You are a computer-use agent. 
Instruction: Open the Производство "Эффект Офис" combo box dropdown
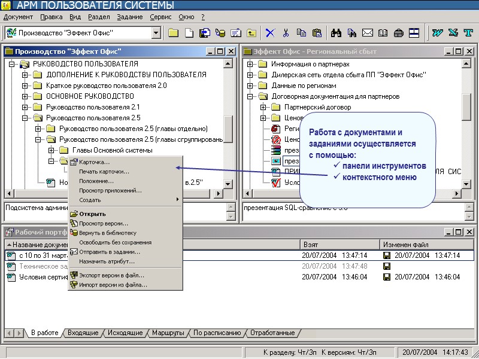[x=156, y=33]
